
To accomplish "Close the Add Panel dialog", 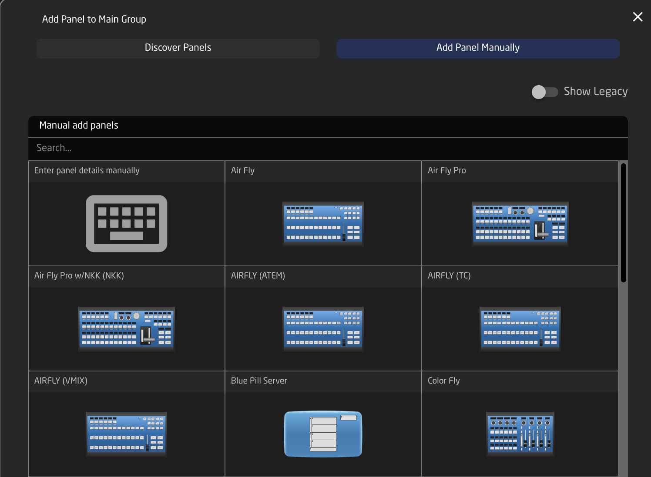I will 638,17.
